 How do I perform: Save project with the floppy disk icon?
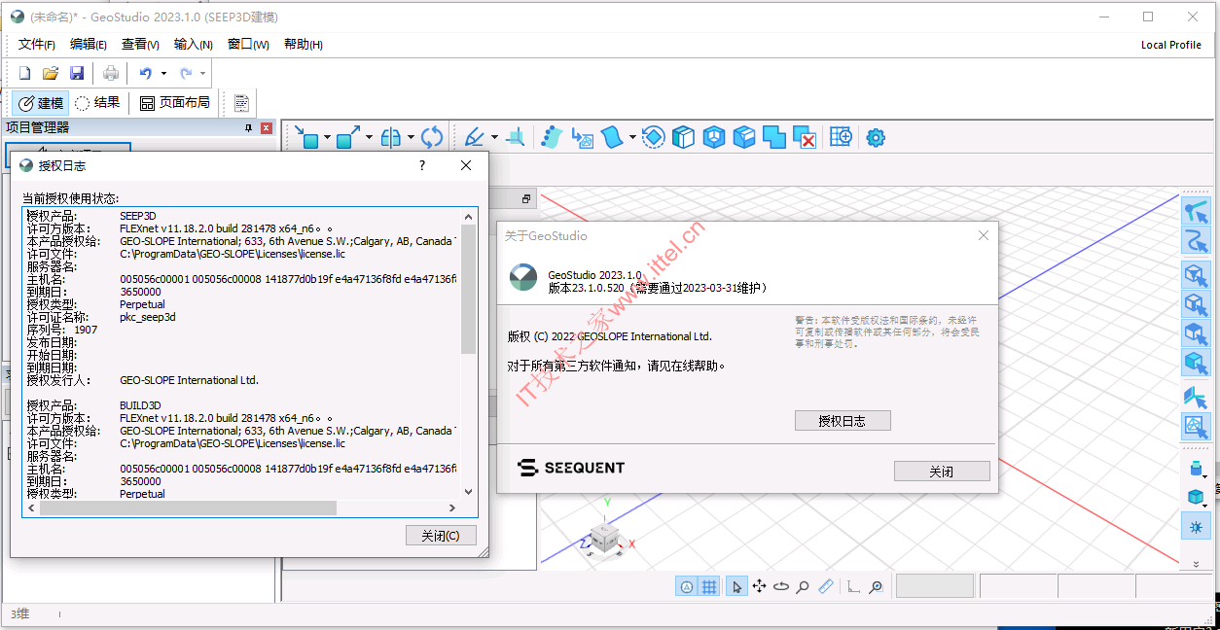77,73
